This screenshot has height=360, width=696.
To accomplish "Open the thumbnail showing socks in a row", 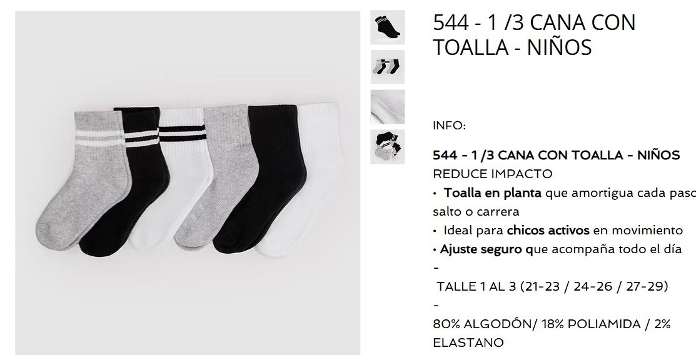I will (x=388, y=67).
